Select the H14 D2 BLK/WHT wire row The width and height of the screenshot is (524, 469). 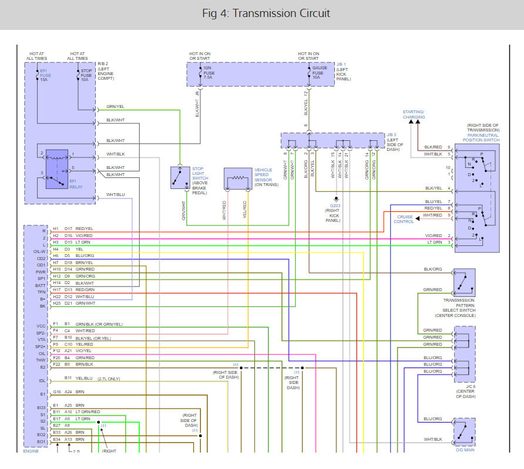(x=73, y=283)
